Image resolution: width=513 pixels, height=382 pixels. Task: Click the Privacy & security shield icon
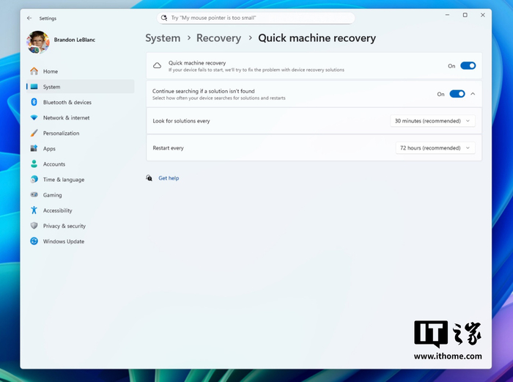pos(34,226)
